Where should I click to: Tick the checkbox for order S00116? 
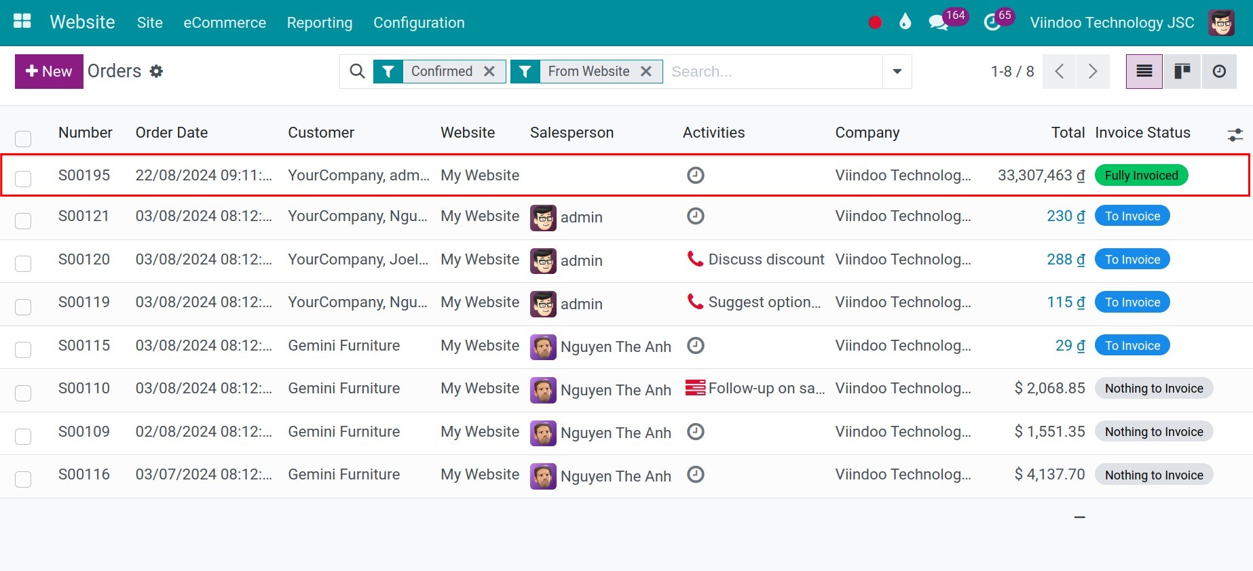click(23, 479)
